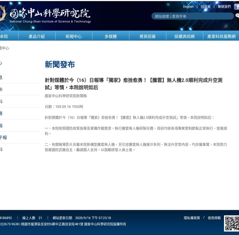Focus the 網站檢索 search field

[193, 16]
